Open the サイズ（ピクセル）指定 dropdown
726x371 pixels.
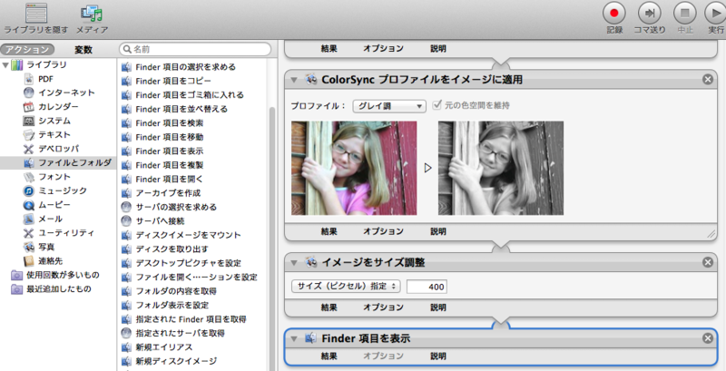[x=346, y=287]
